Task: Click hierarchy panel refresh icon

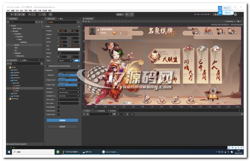Action: [42, 22]
